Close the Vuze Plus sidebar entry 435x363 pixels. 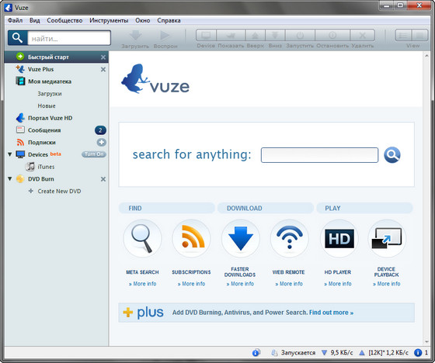point(103,69)
